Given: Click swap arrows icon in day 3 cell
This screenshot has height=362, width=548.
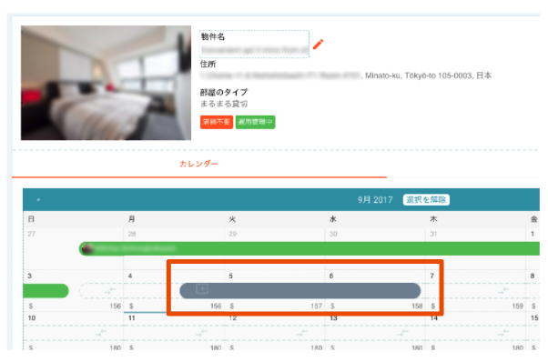Looking at the screenshot, I should (110, 290).
